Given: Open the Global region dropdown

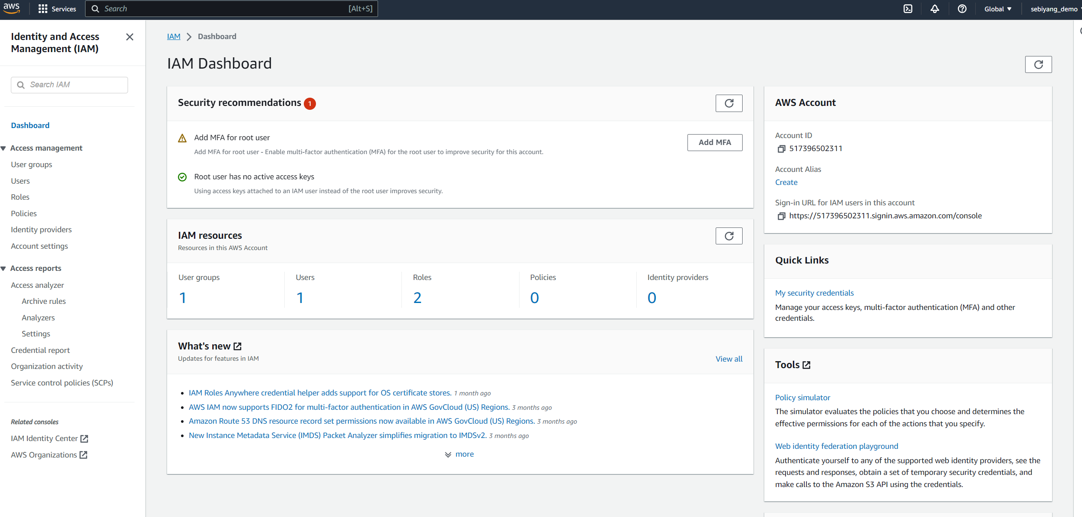Looking at the screenshot, I should point(997,9).
